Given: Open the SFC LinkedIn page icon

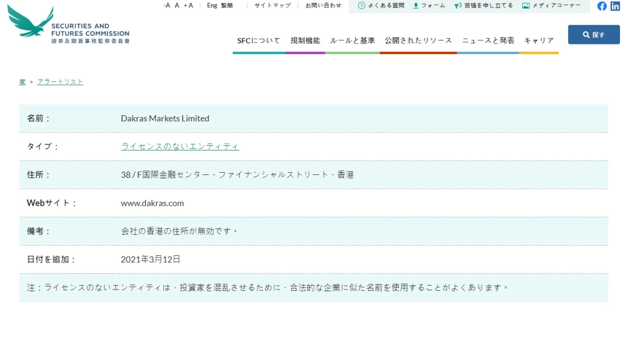Looking at the screenshot, I should (x=615, y=6).
